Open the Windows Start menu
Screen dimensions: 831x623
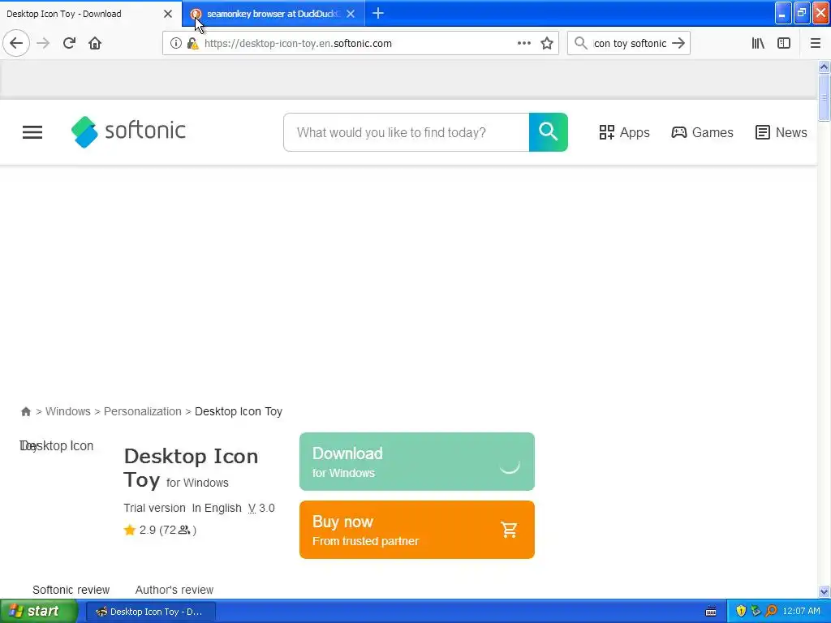[38, 612]
